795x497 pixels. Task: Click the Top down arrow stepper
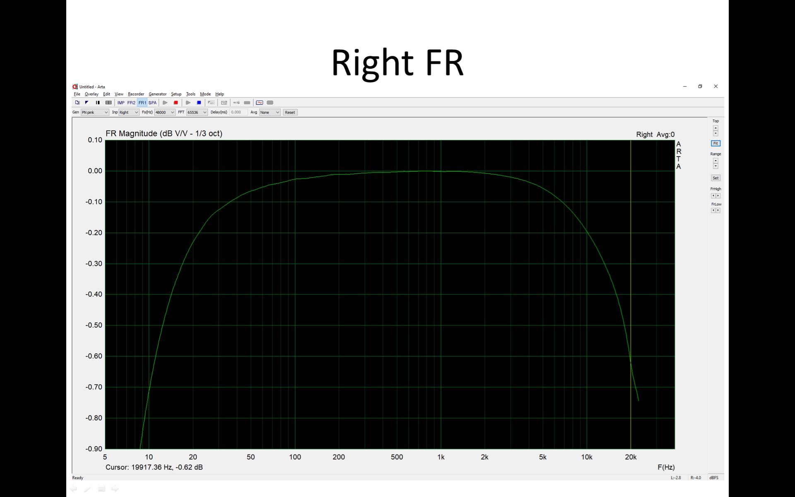coord(715,134)
